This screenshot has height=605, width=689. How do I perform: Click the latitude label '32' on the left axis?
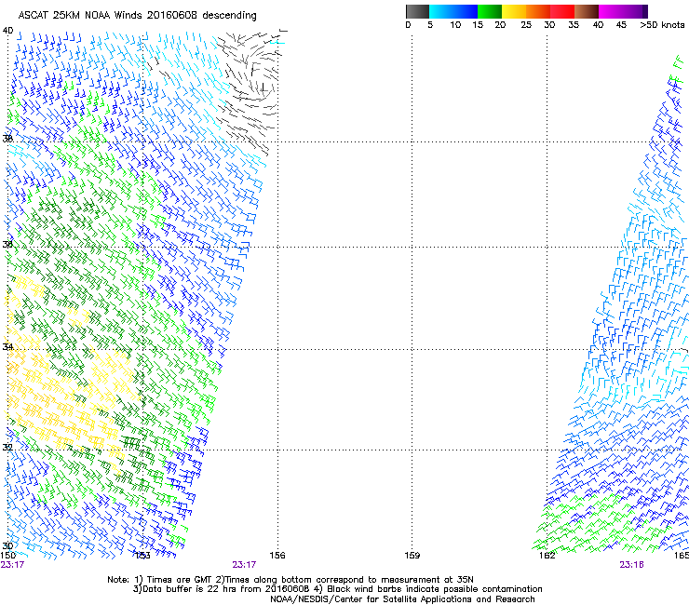point(7,448)
